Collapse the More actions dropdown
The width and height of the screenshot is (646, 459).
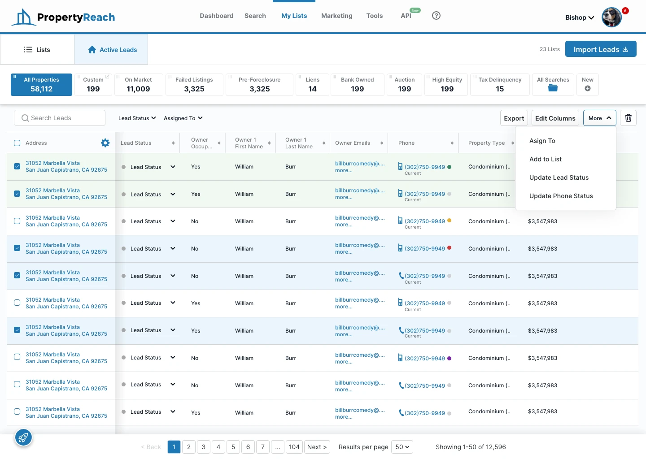coord(600,118)
